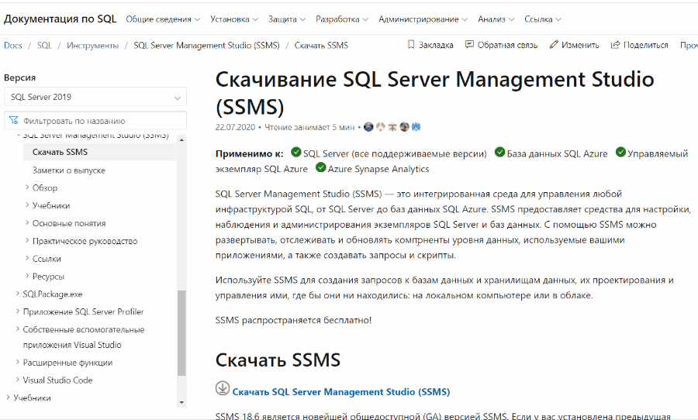Open the Установка menu
Screen dimensions: 698x420
click(x=234, y=19)
